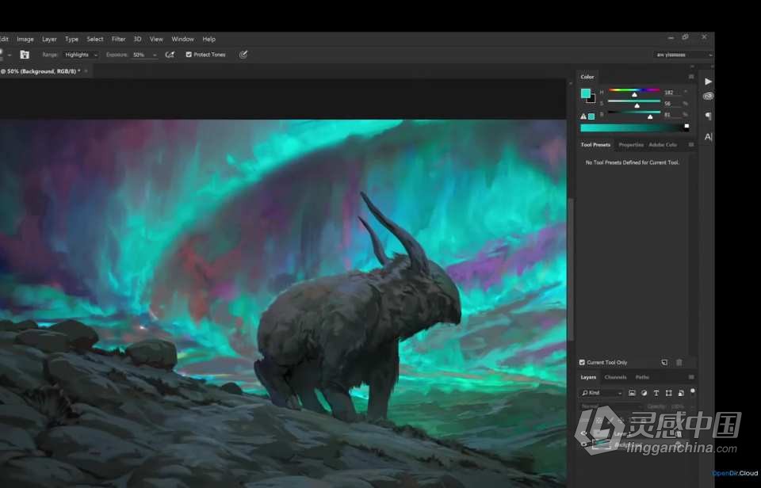The width and height of the screenshot is (761, 488).
Task: Click the out-of-gamut warning triangle
Action: point(583,116)
